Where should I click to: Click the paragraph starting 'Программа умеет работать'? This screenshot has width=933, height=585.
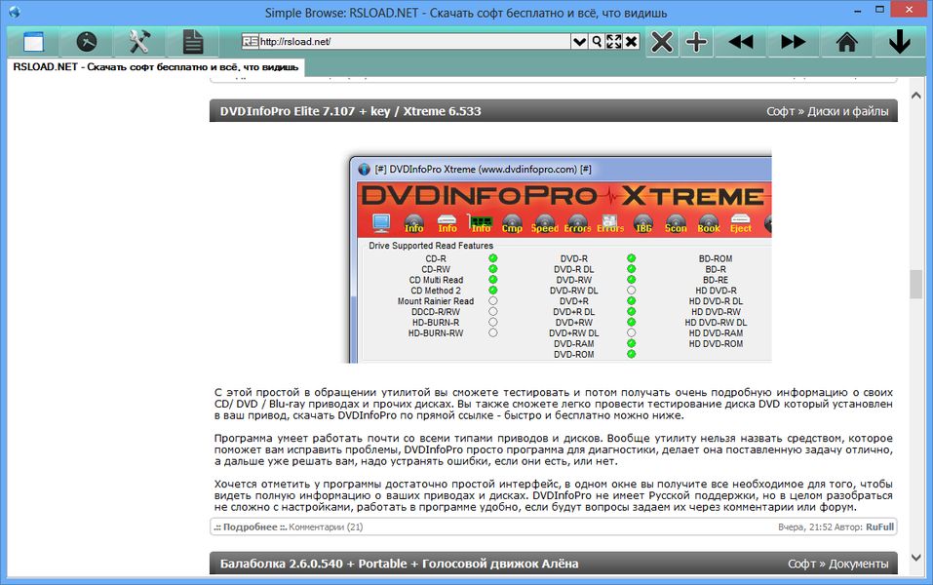[554, 449]
